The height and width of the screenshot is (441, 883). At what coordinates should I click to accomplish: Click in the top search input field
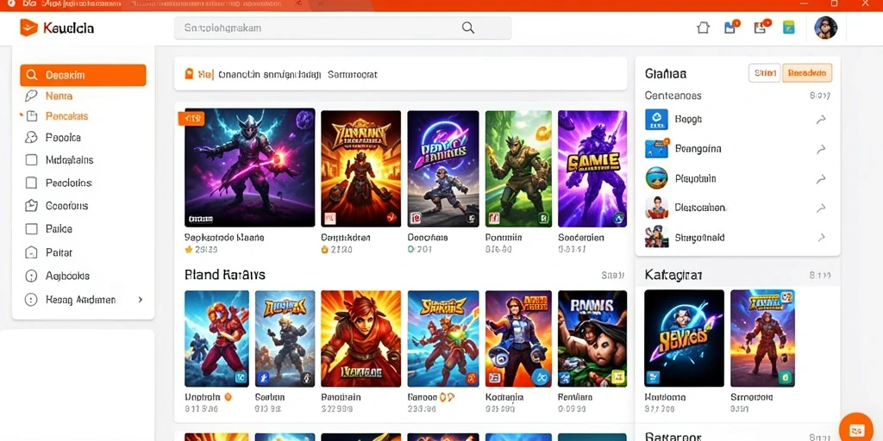(x=342, y=28)
